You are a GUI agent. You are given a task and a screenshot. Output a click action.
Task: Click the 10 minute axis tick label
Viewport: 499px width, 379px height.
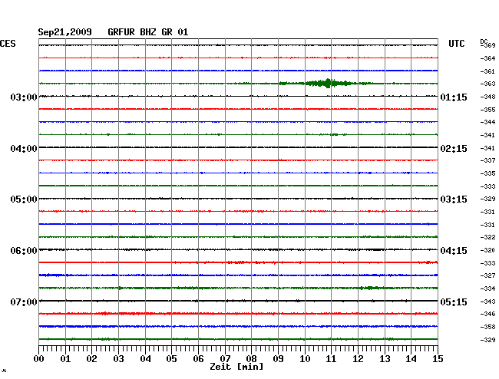pos(305,359)
